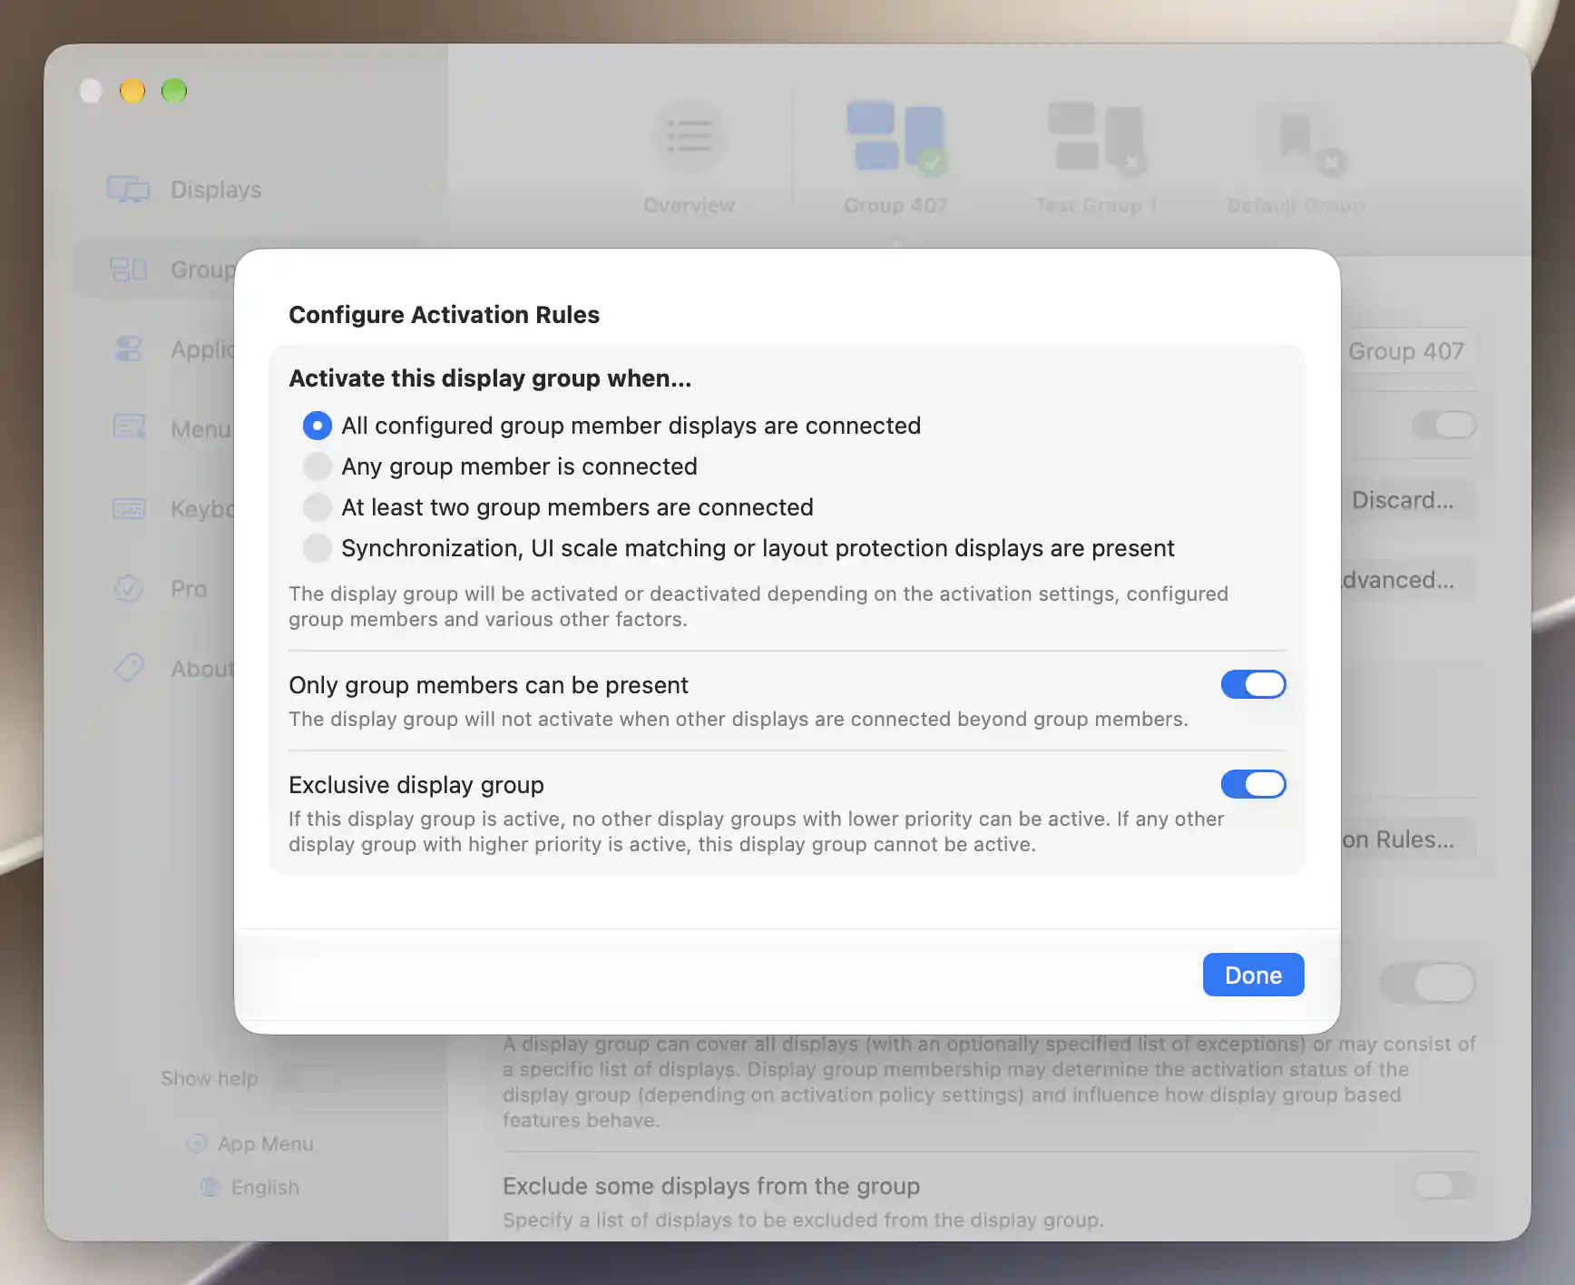This screenshot has width=1575, height=1285.
Task: Click the "English" language label
Action: pyautogui.click(x=265, y=1187)
